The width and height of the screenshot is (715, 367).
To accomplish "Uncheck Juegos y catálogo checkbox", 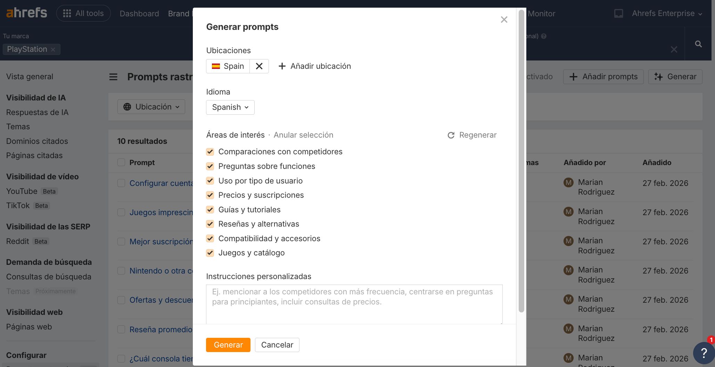I will 210,253.
